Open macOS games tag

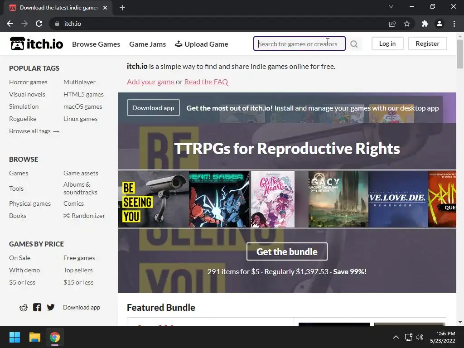(x=82, y=106)
